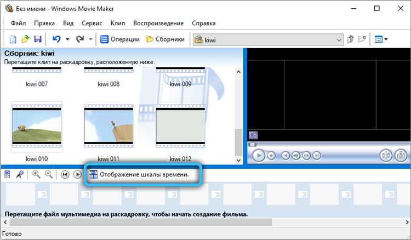Screen dimensions: 411x240
Task: Narrate timeline with microphone icon
Action: (20, 174)
